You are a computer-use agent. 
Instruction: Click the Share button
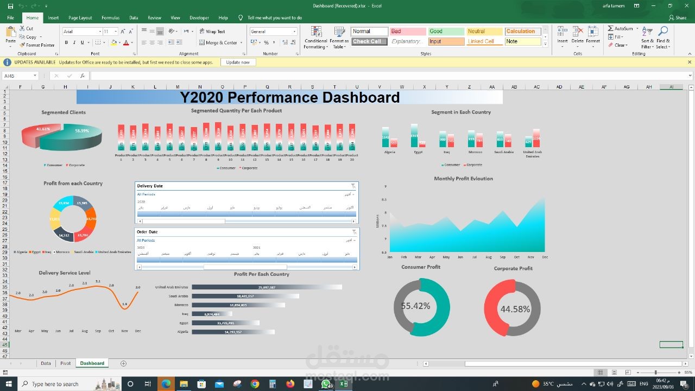(x=678, y=17)
